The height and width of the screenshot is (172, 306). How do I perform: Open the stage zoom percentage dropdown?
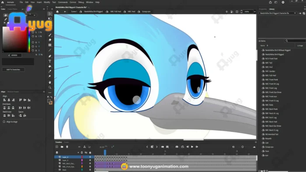point(254,12)
